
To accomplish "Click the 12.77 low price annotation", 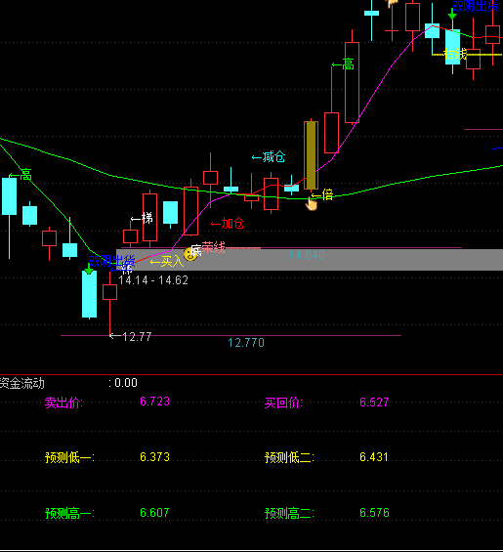I will [131, 336].
